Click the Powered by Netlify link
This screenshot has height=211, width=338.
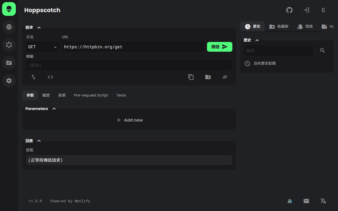(70, 201)
